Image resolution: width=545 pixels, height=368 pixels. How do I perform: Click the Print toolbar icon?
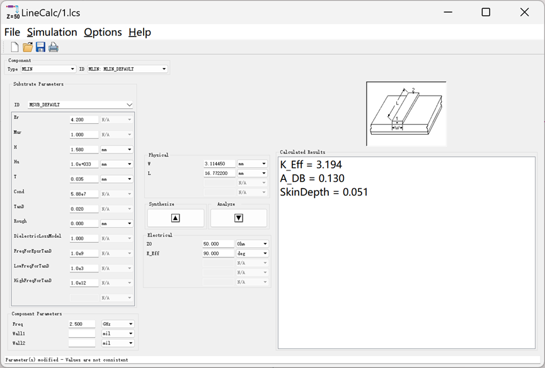coord(54,47)
